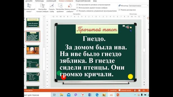The width and height of the screenshot is (173, 97).
Task: Switch to the ПЕРЕХОДЫ ribbon tab
Action: (x=39, y=1)
